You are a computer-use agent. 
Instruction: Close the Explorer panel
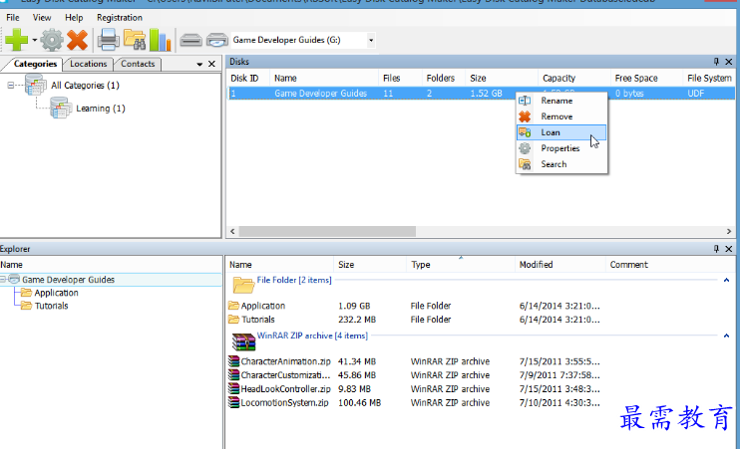[729, 249]
